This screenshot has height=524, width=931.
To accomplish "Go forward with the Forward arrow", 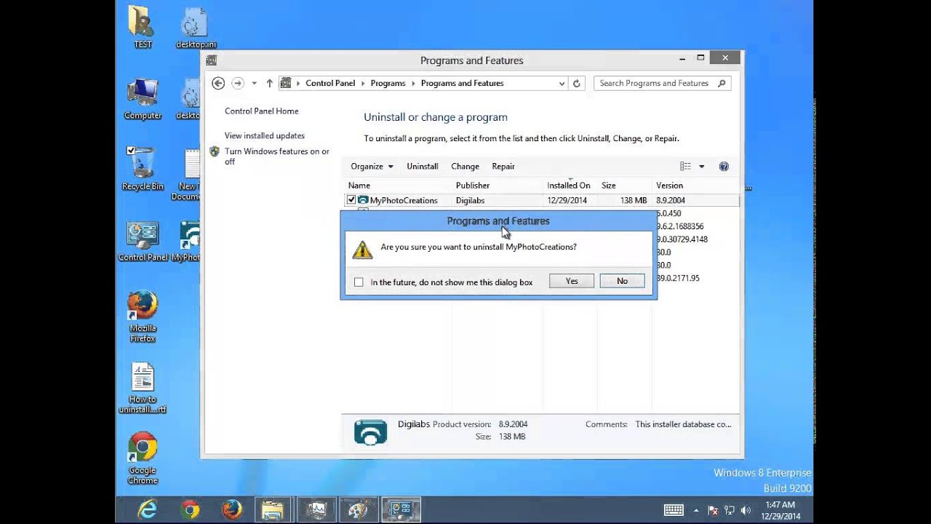I will click(x=238, y=83).
